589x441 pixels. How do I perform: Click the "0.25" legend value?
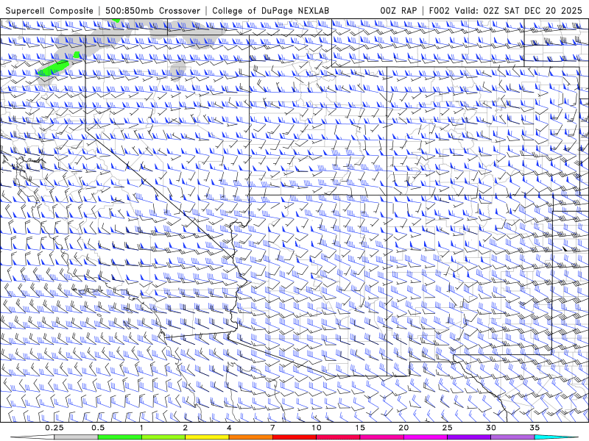54,428
